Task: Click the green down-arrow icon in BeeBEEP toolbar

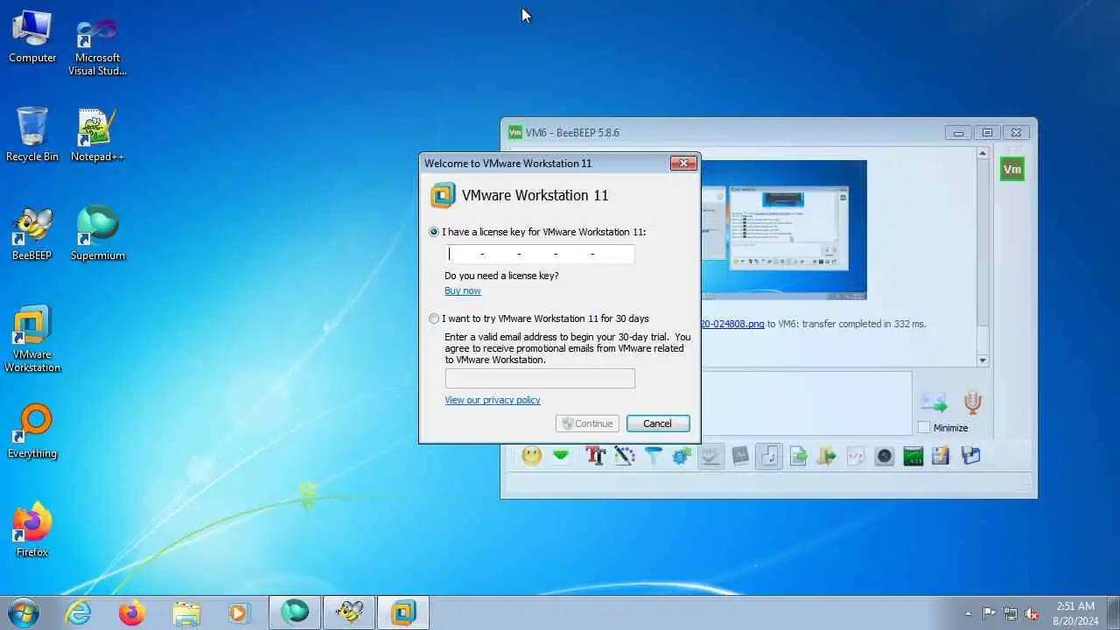Action: pos(561,456)
